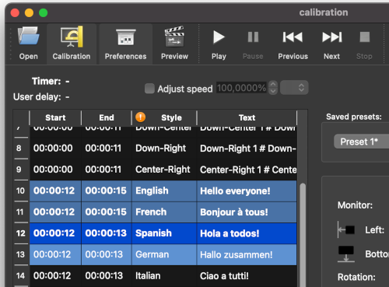Open the Preferences toolbar icon
The width and height of the screenshot is (389, 287).
(x=126, y=43)
